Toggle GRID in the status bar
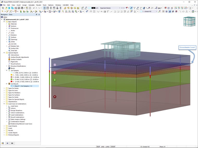Viewport: 198px width, 148px height. [103, 147]
